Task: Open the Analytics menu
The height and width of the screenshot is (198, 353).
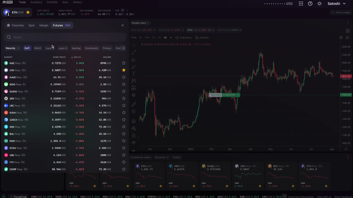Action: pos(36,2)
